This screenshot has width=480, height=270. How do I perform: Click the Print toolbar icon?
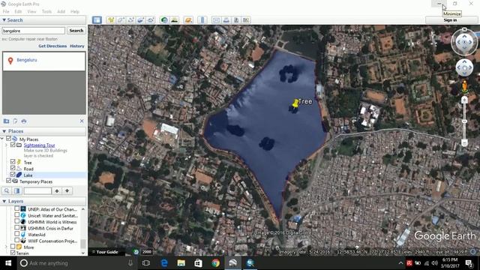(226, 20)
